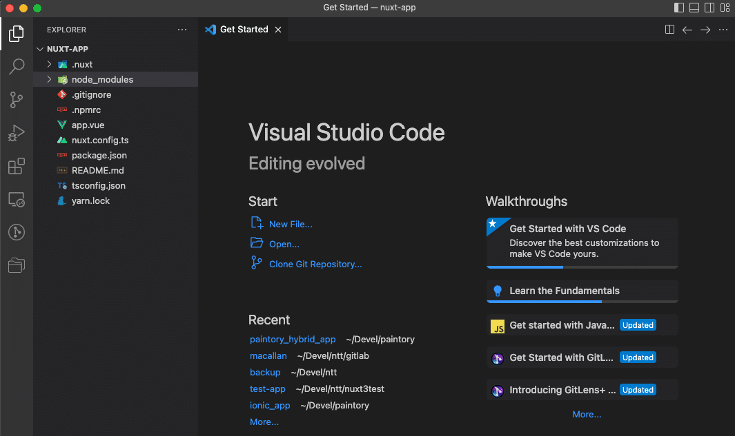735x436 pixels.
Task: Toggle bottom panel layout icon
Action: pyautogui.click(x=694, y=8)
